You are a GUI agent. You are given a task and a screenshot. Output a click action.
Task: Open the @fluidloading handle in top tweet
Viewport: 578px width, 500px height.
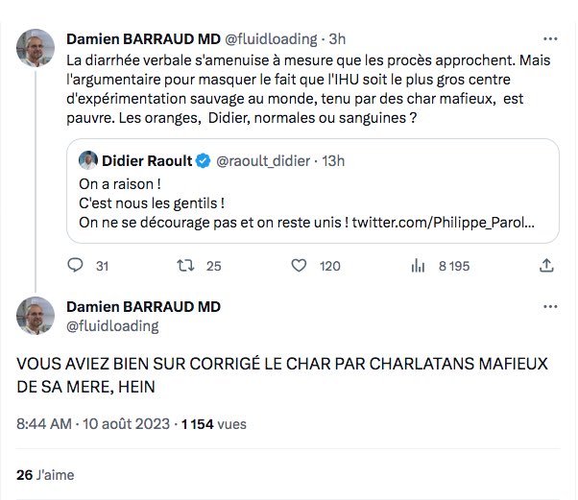pyautogui.click(x=270, y=39)
